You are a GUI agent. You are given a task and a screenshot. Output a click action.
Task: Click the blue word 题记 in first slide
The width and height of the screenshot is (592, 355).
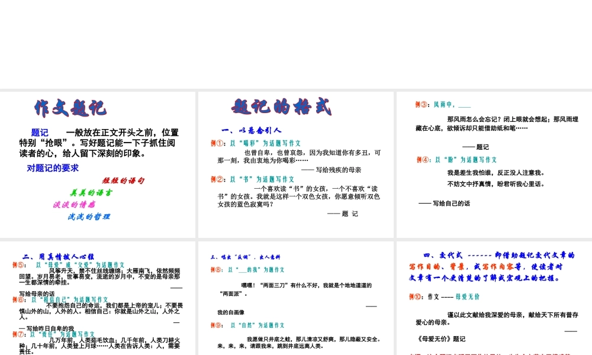40,133
